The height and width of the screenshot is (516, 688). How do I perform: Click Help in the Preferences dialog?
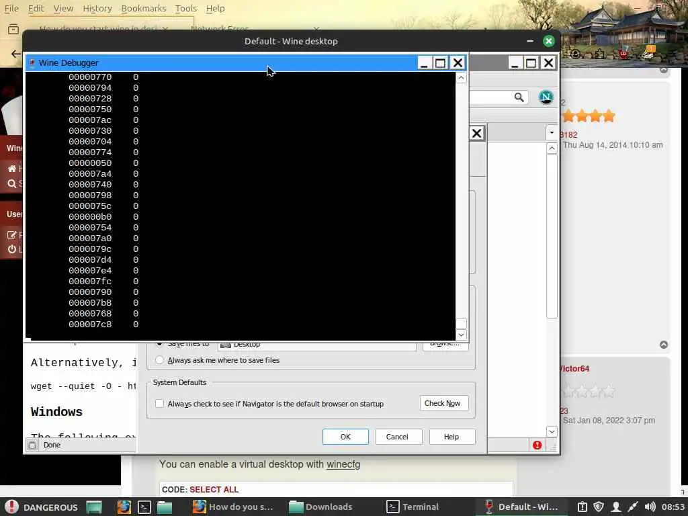(x=452, y=437)
